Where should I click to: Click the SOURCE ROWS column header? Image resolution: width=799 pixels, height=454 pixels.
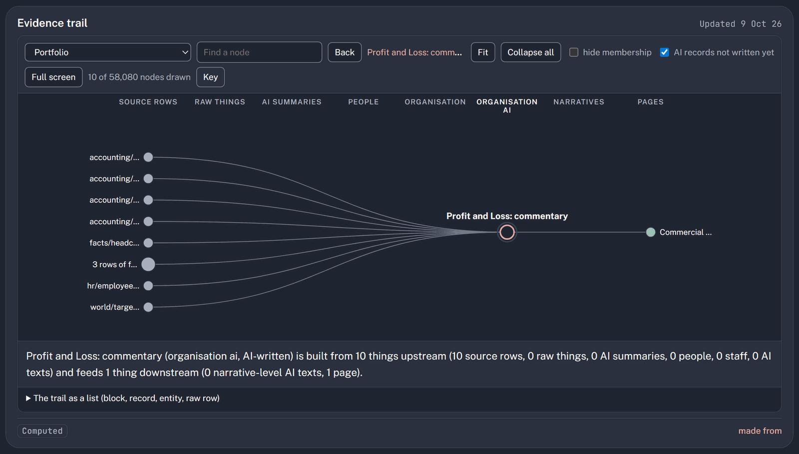tap(148, 102)
